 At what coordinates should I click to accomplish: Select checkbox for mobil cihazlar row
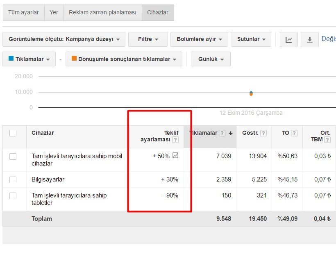13,156
